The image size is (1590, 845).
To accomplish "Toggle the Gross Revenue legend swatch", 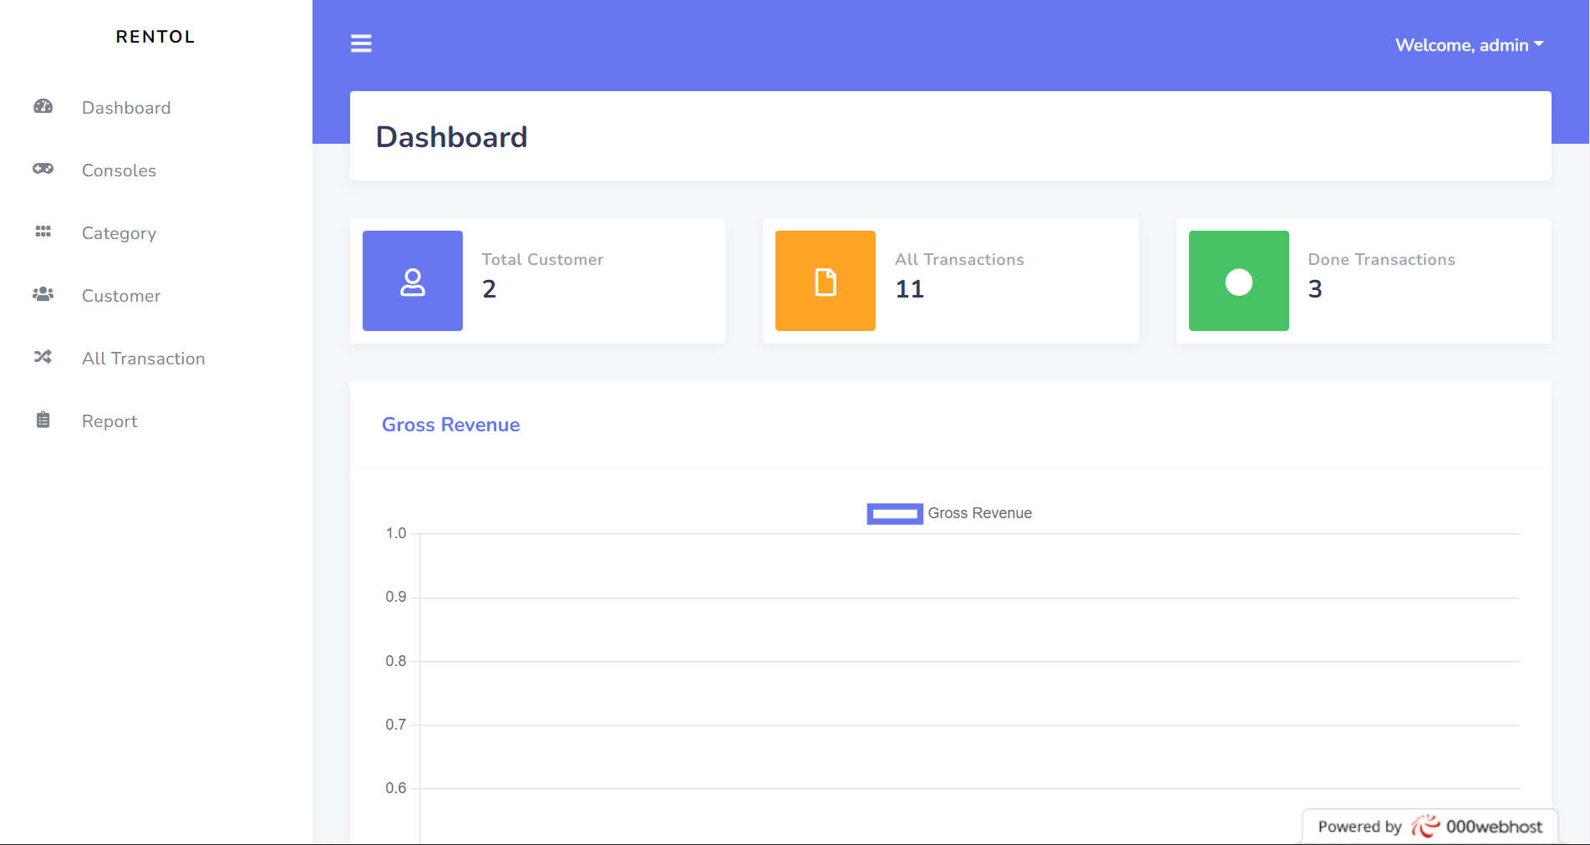I will pos(895,513).
